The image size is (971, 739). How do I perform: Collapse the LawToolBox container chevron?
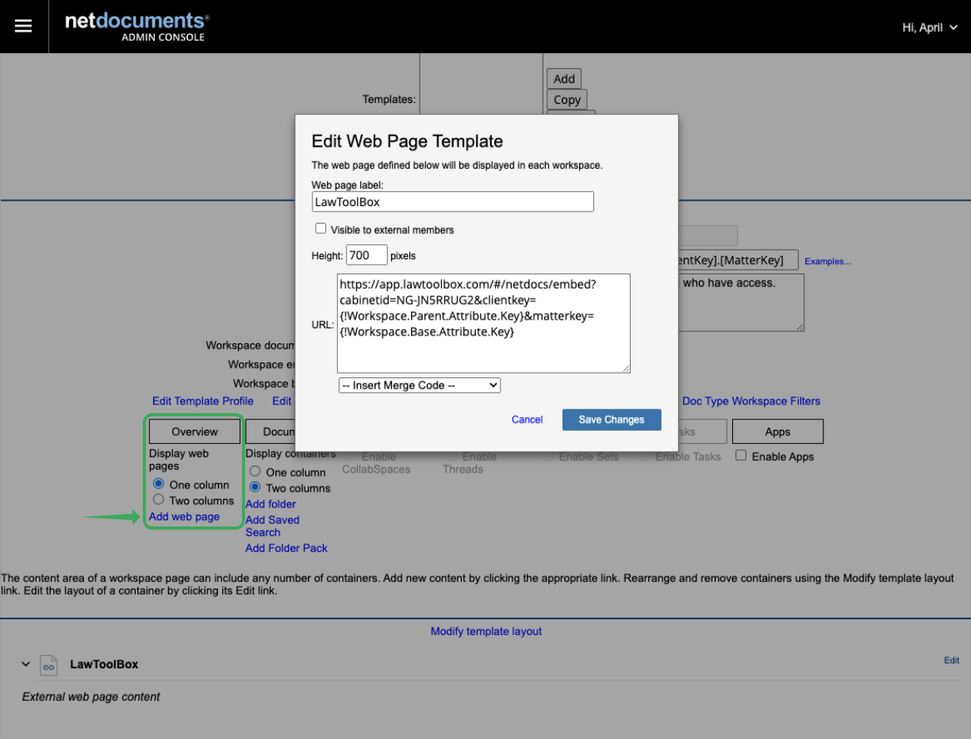25,664
